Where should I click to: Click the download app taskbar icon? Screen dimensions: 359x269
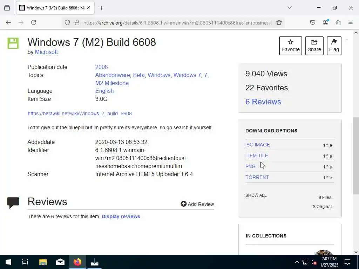95,262
